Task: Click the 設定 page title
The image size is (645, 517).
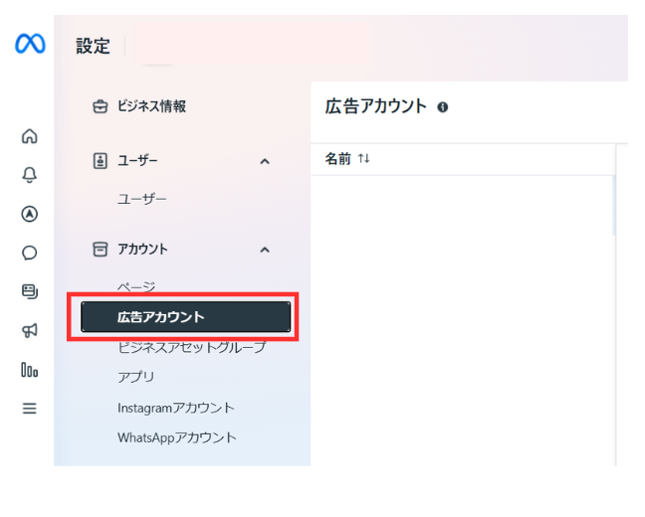Action: (93, 46)
